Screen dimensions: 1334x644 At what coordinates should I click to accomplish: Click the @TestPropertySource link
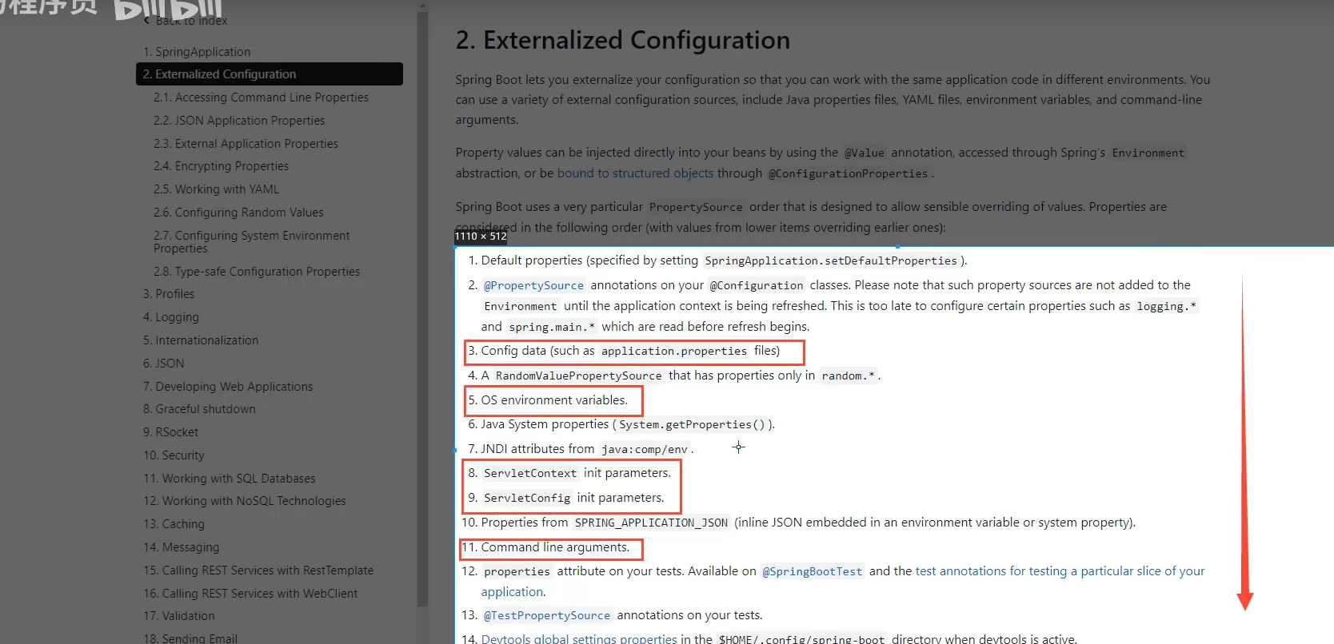coord(547,615)
